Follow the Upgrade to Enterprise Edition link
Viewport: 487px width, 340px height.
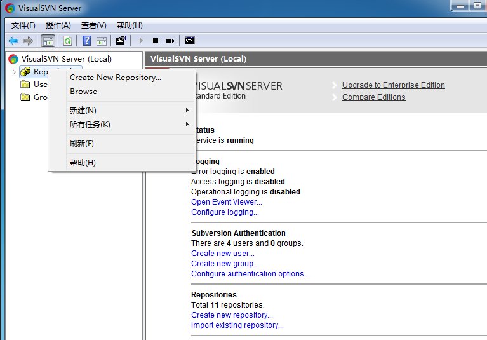(x=394, y=85)
